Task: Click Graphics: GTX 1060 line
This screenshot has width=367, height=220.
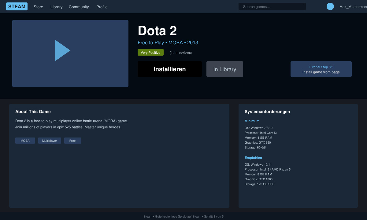Action: coord(258,179)
